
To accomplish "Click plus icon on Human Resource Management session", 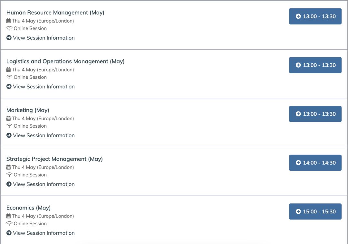I will [298, 16].
